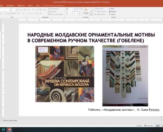Open the View ribbon tab

pos(38,5)
